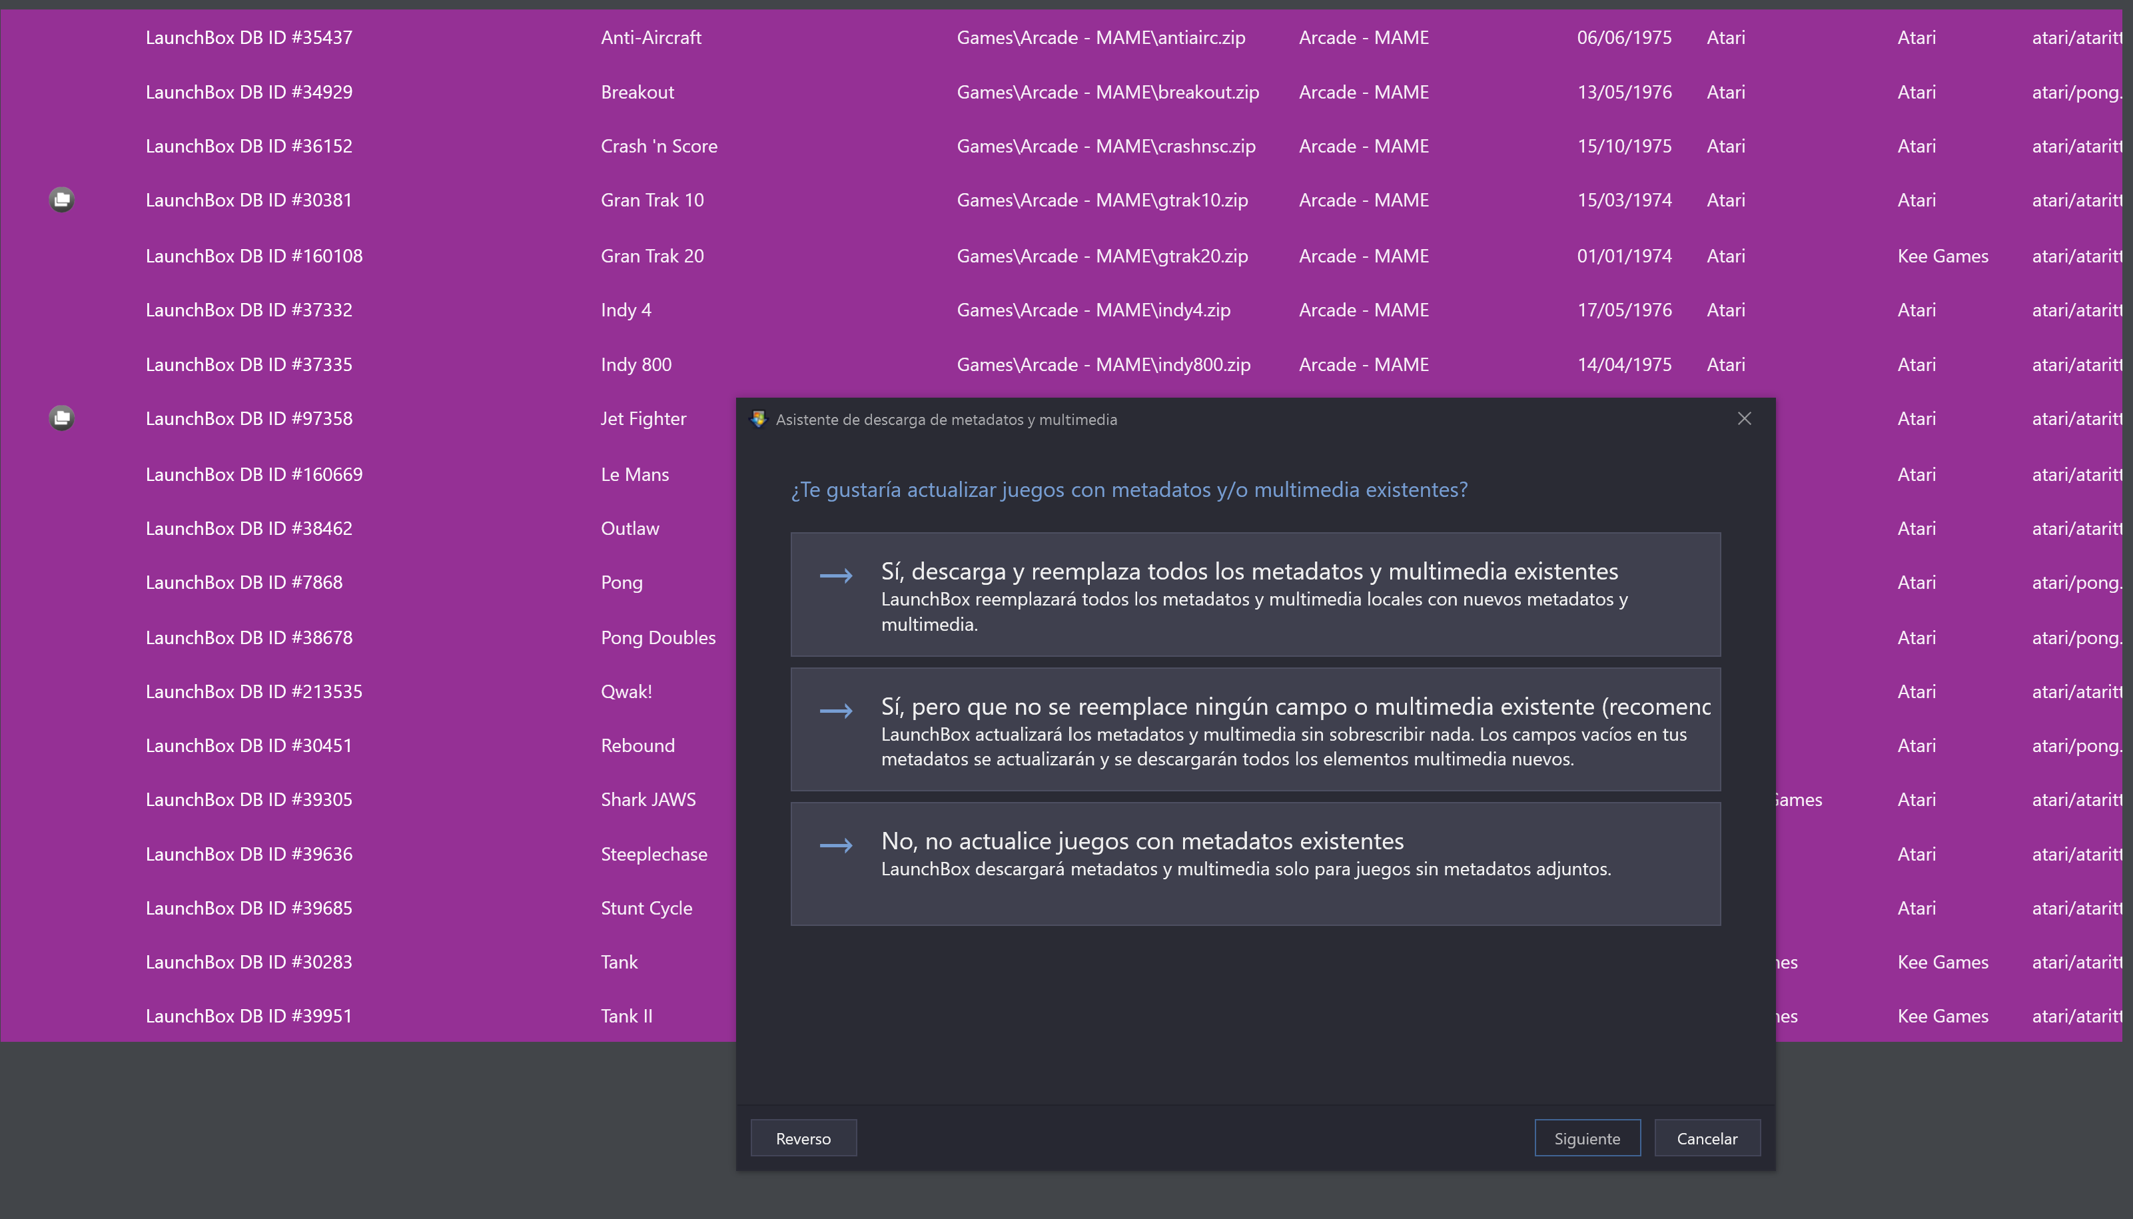Click the LaunchBox logo in the dialog title bar
Viewport: 2133px width, 1219px height.
759,418
